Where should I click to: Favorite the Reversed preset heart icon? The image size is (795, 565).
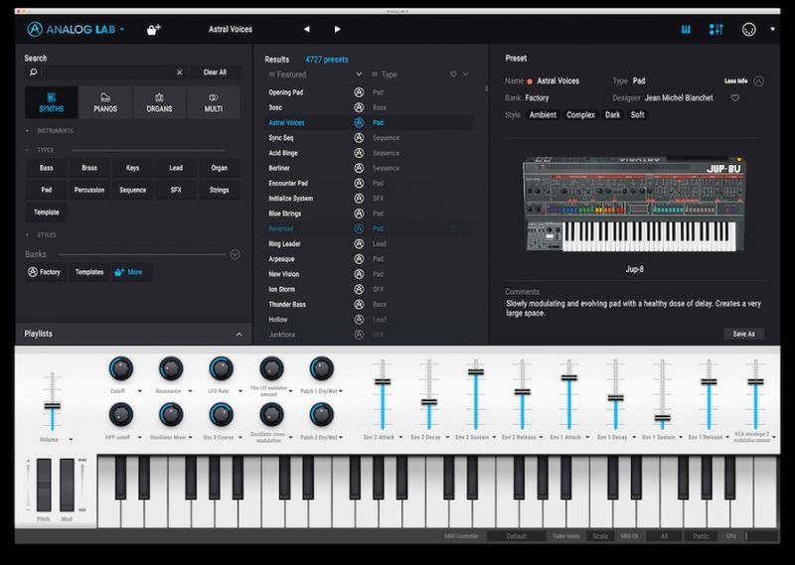453,229
